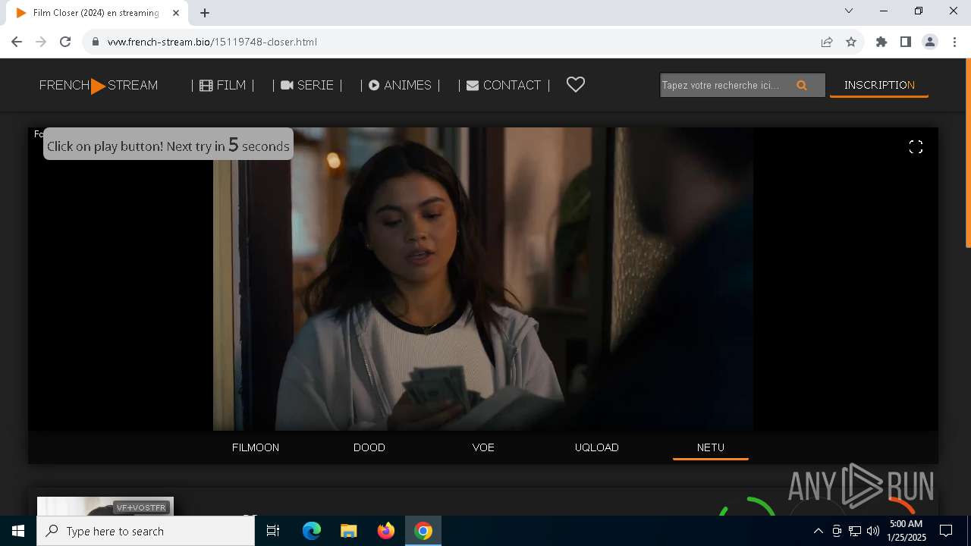This screenshot has height=546, width=971.
Task: Click the INSCRIPTION button
Action: (879, 85)
